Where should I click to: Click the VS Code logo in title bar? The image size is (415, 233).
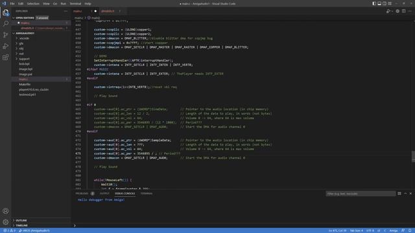[x=4, y=3]
